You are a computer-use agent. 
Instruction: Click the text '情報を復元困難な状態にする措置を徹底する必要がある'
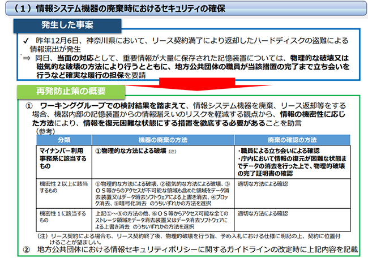point(174,123)
